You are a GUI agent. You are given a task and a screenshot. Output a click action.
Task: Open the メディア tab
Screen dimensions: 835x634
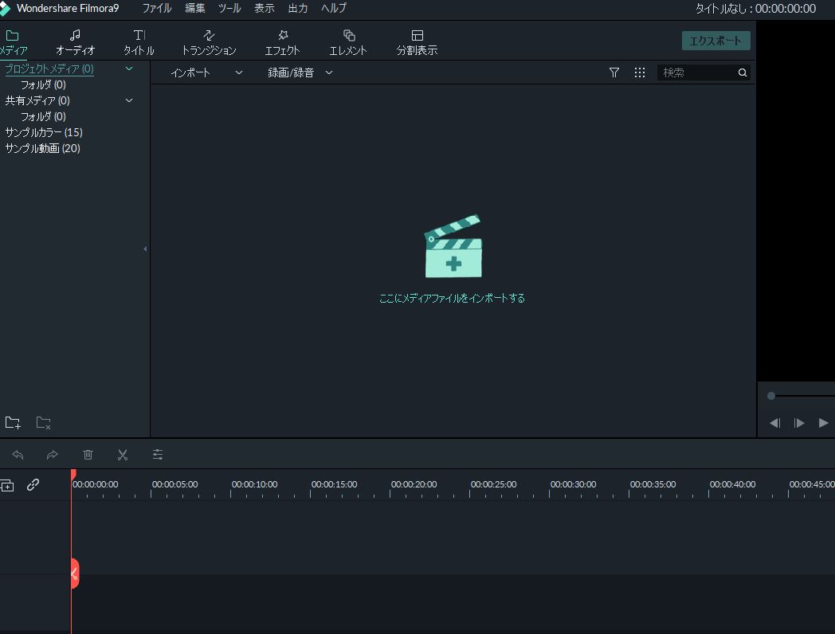click(x=13, y=42)
